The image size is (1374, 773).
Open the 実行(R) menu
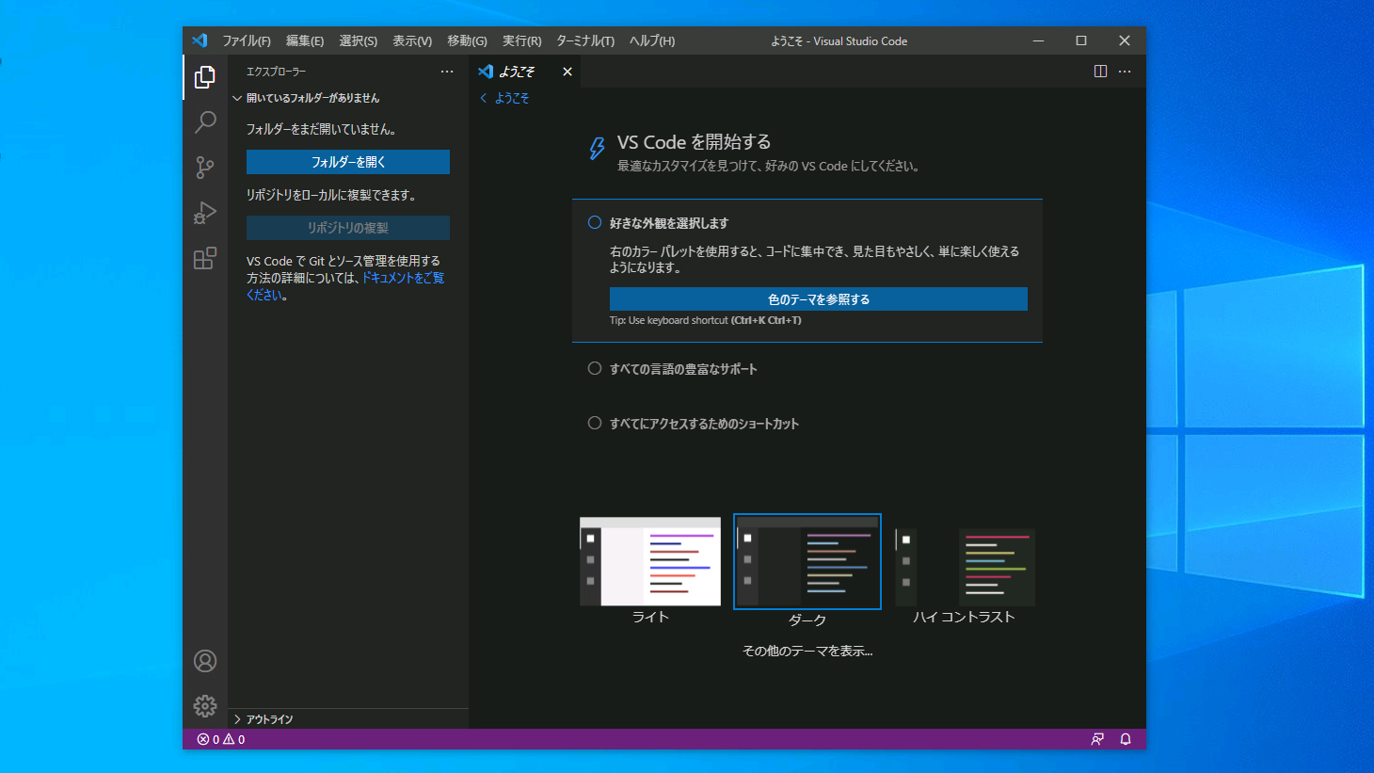point(521,40)
